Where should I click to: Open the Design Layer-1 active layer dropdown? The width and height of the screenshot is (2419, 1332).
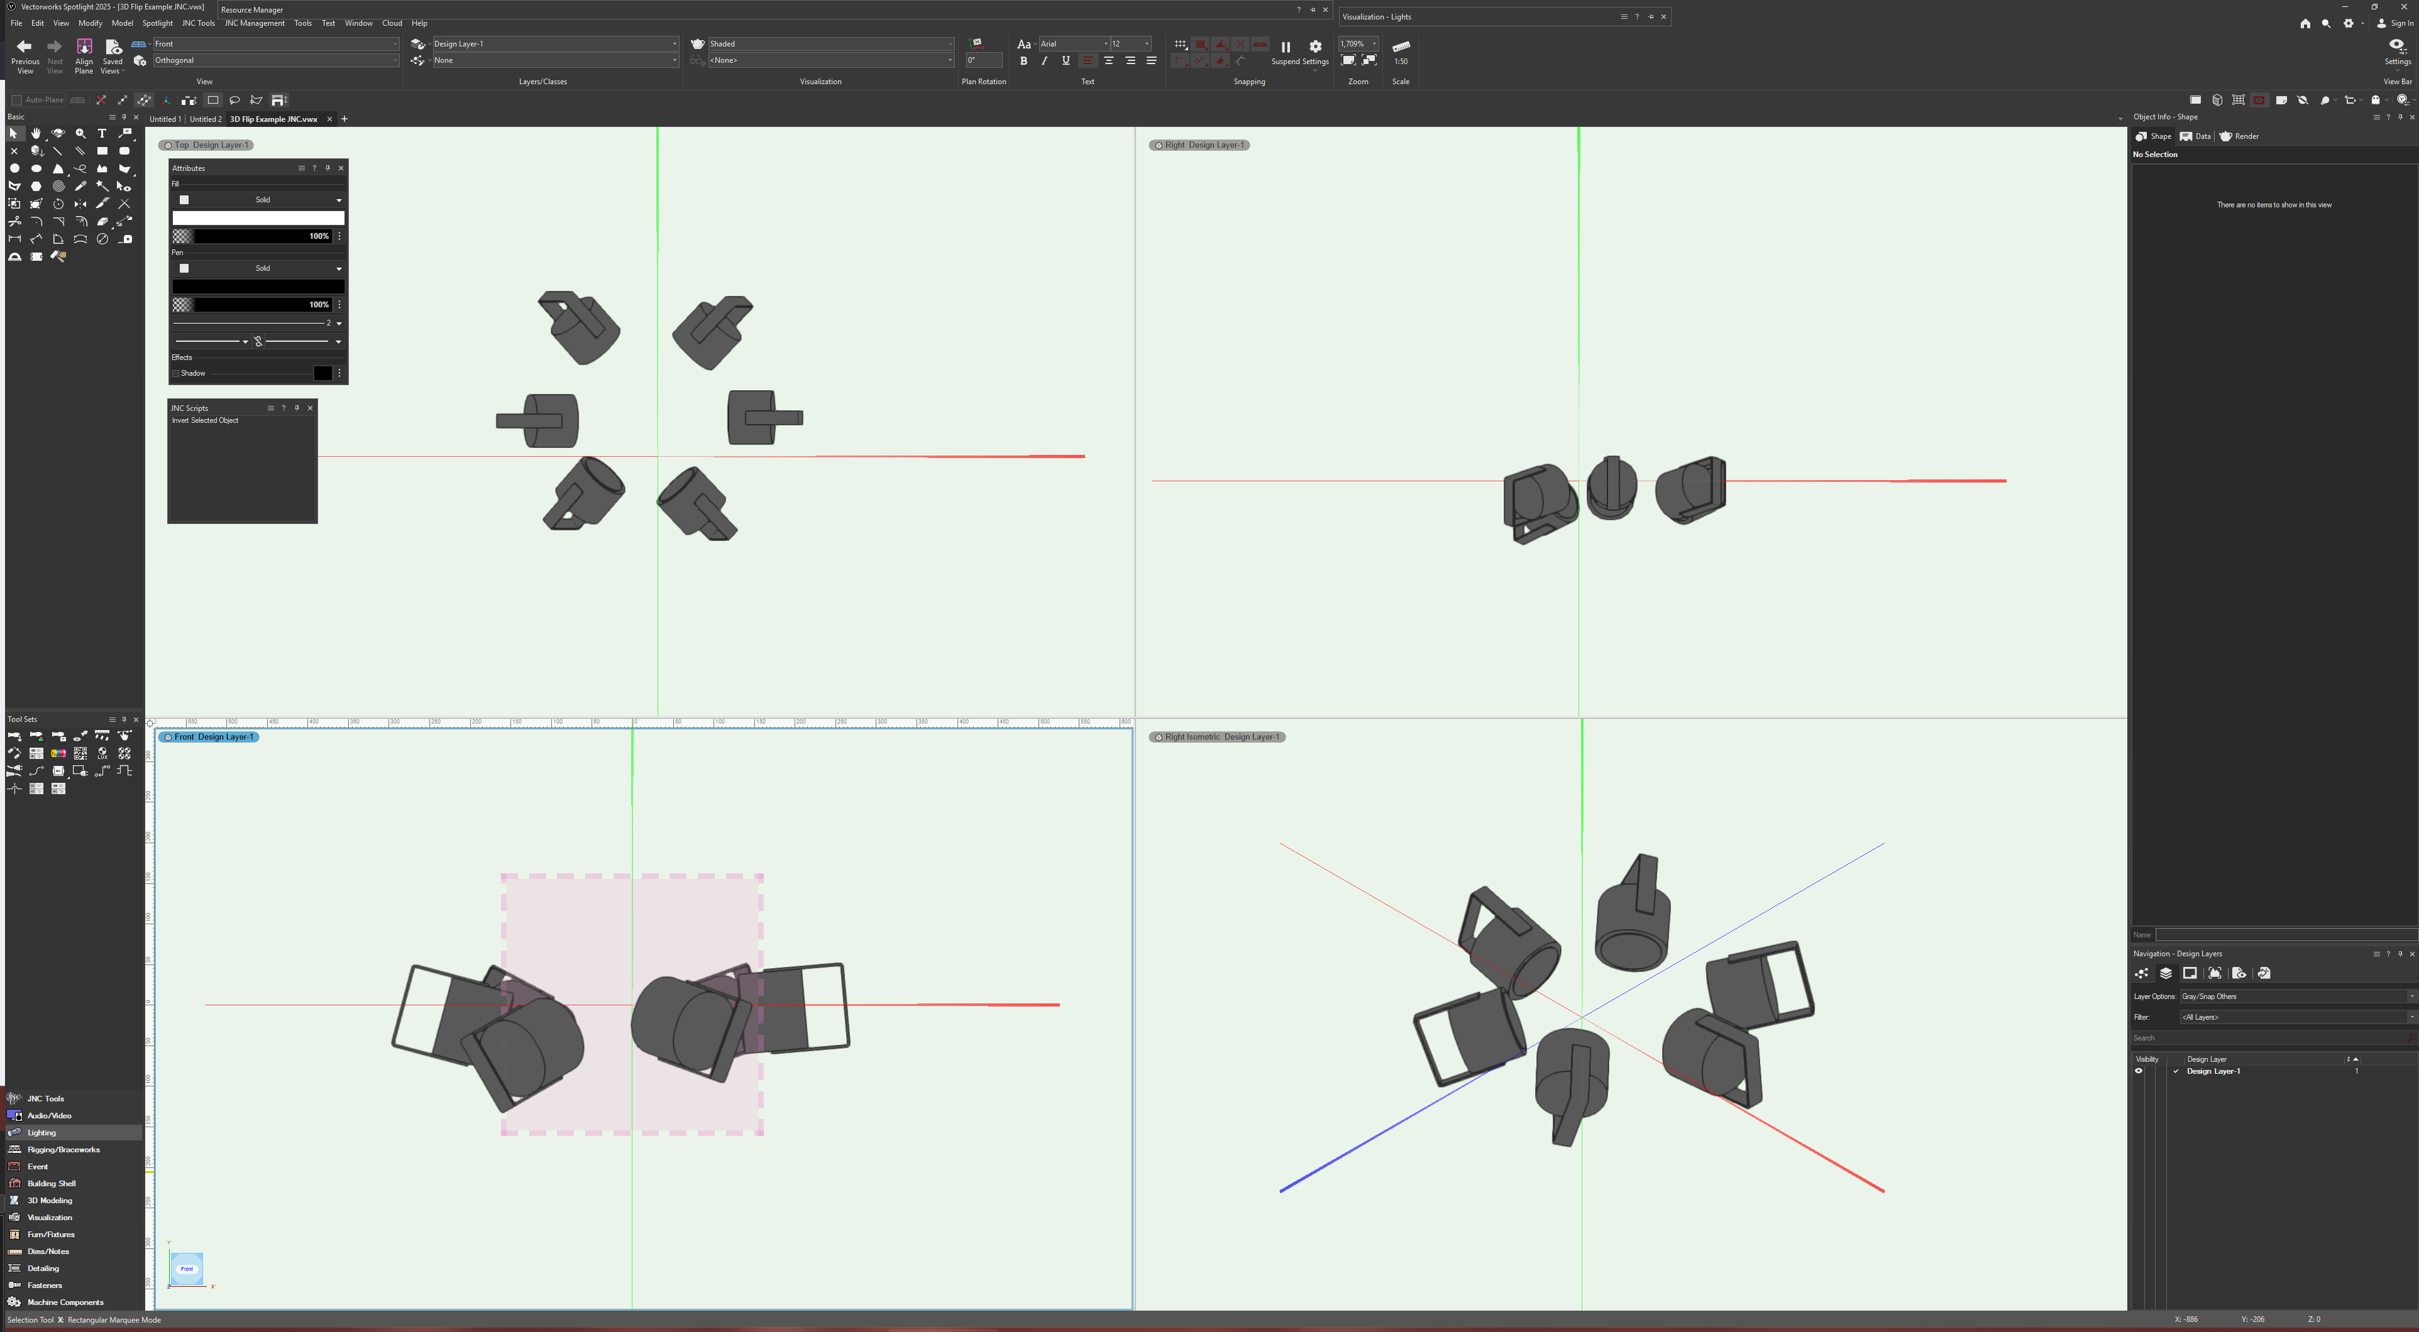pyautogui.click(x=553, y=44)
